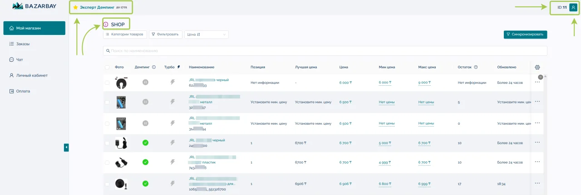Open the Фильтровать filter options

[166, 34]
